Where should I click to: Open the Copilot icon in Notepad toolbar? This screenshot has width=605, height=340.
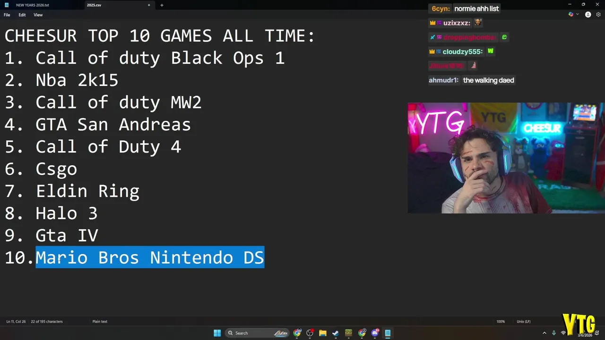[571, 15]
